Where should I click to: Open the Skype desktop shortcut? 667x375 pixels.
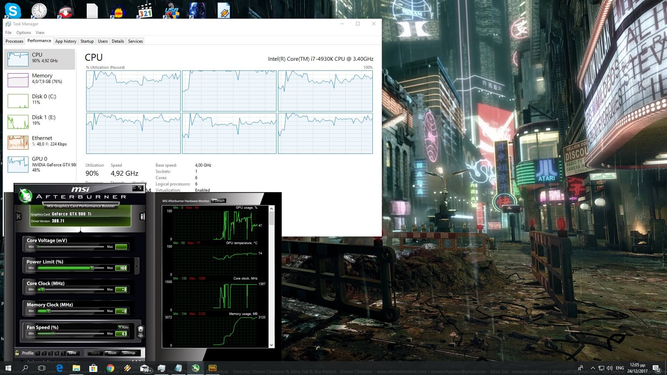13,10
